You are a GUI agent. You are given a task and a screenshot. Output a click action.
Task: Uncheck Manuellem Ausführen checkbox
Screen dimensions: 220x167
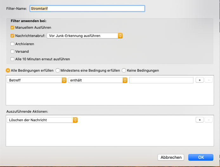(x=12, y=27)
